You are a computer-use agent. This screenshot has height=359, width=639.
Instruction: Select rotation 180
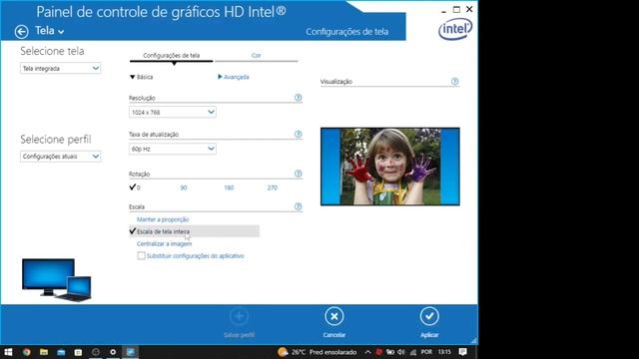coord(229,187)
